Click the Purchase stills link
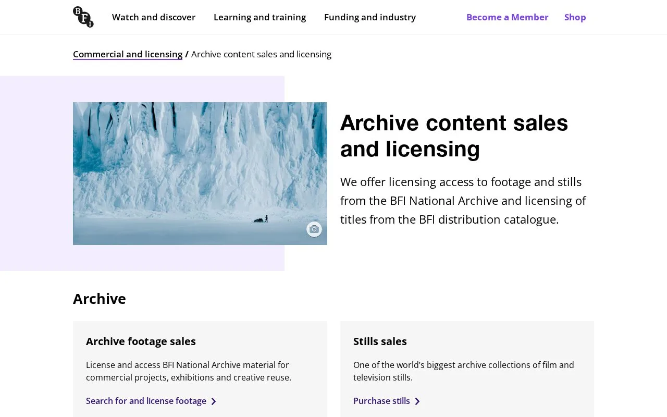Image resolution: width=667 pixels, height=417 pixels. (x=387, y=401)
